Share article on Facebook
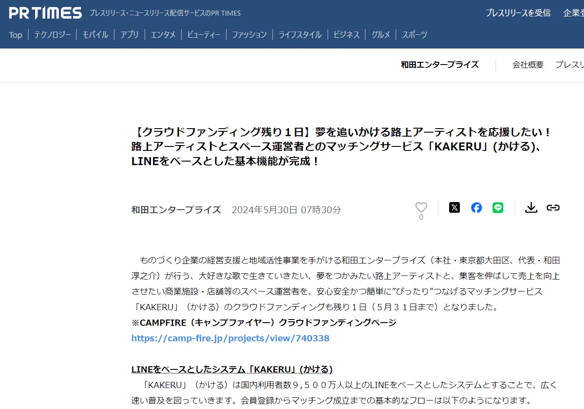584x409 pixels. click(476, 207)
